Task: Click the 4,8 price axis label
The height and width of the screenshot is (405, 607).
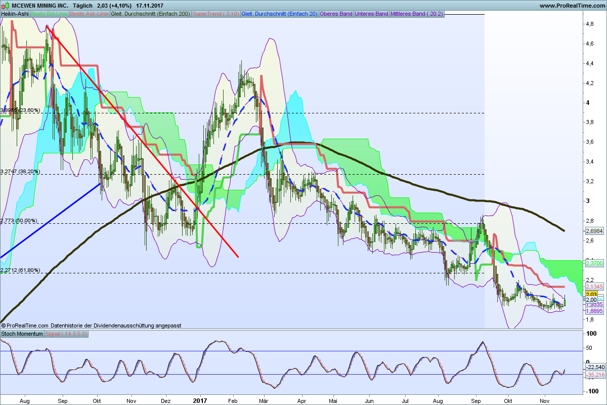Action: pyautogui.click(x=590, y=24)
